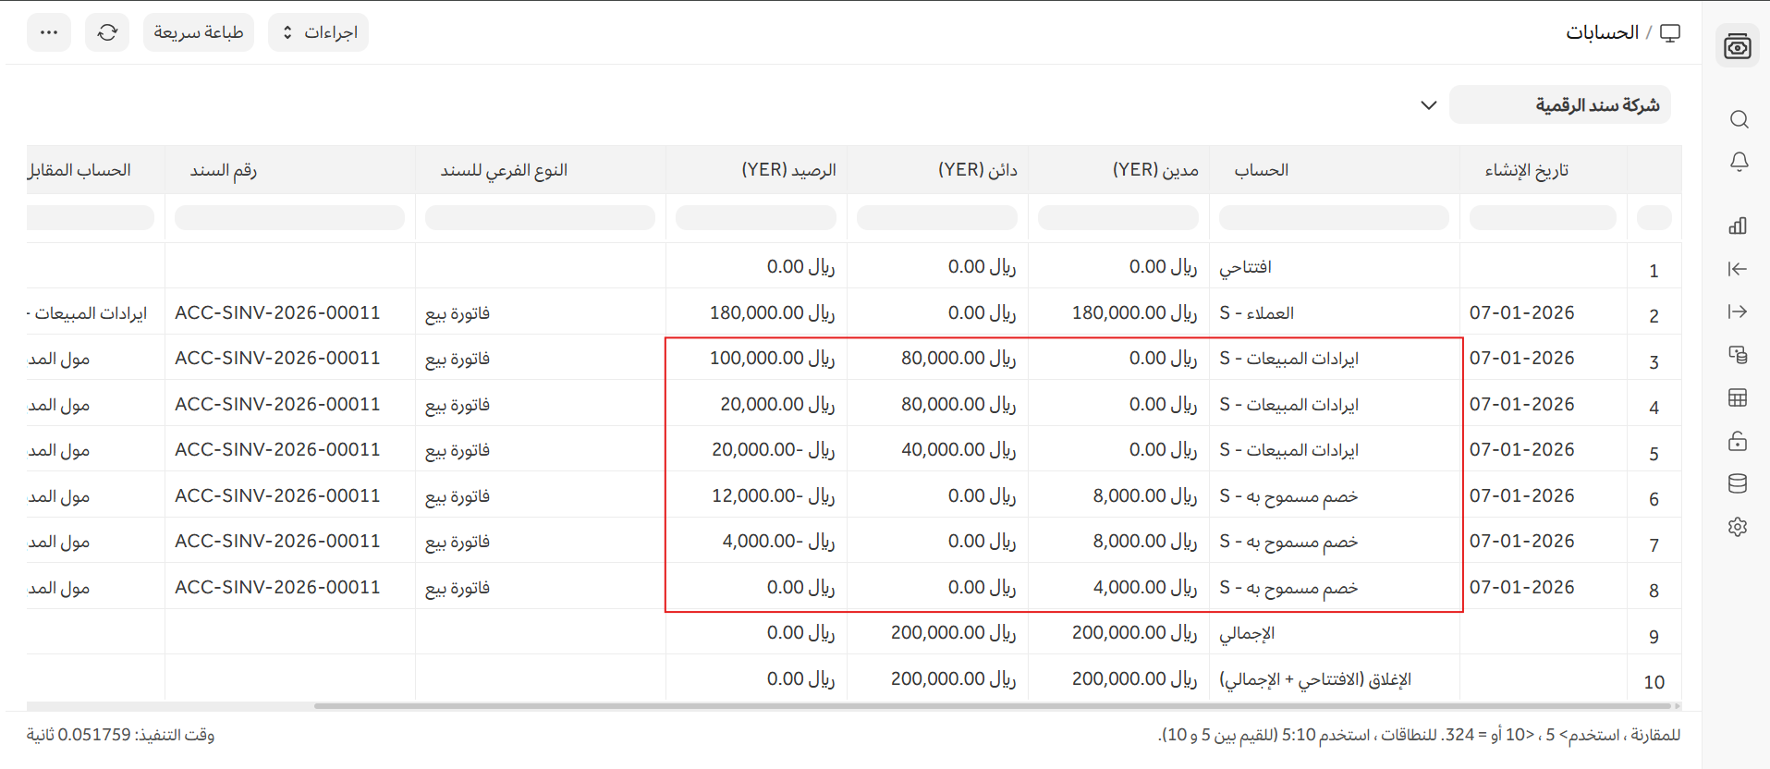
Task: Open the bar chart reports icon
Action: click(x=1738, y=226)
